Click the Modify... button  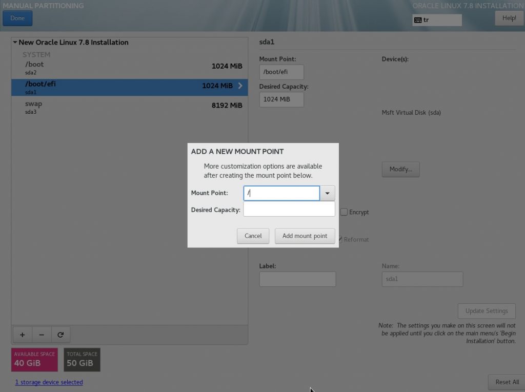pos(400,170)
